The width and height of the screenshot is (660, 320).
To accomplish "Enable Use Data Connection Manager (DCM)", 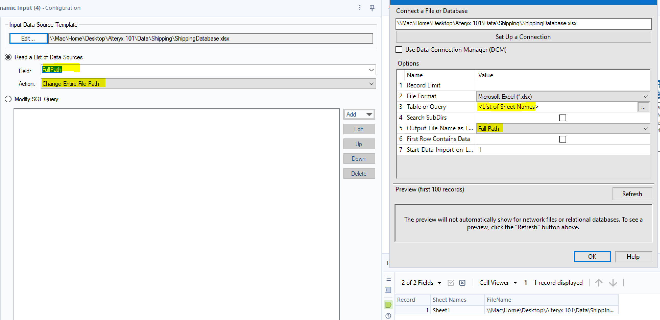I will point(399,49).
